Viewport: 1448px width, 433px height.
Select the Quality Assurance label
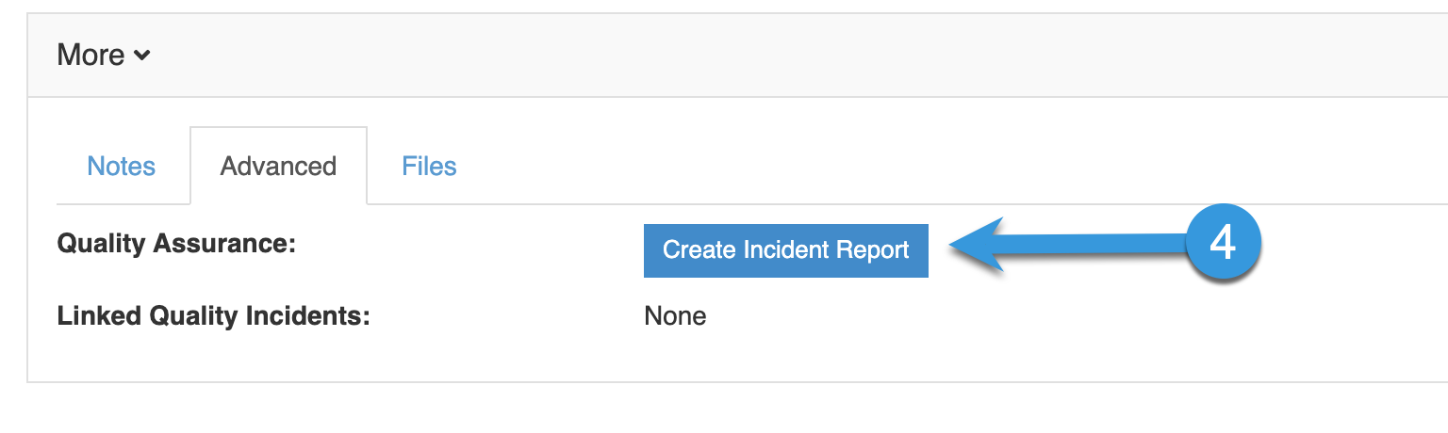point(177,245)
